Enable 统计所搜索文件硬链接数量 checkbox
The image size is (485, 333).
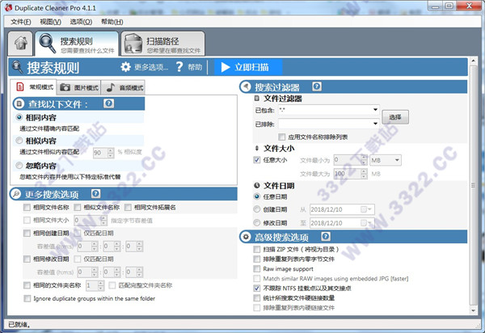[257, 297]
